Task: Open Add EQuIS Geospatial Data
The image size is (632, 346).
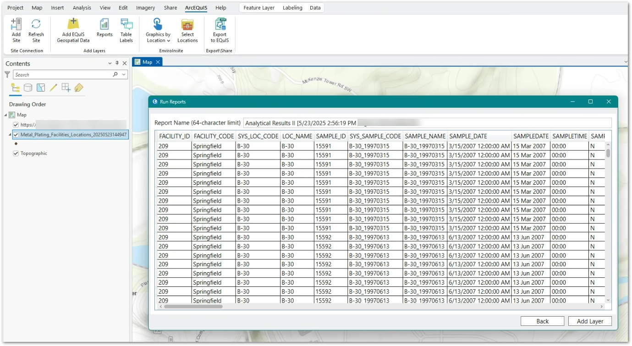Action: [72, 30]
